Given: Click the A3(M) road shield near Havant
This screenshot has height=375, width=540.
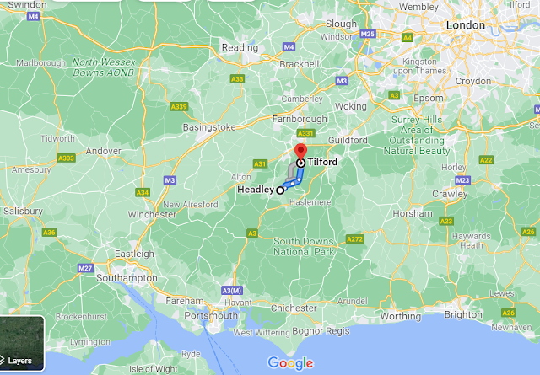Looking at the screenshot, I should point(232,291).
